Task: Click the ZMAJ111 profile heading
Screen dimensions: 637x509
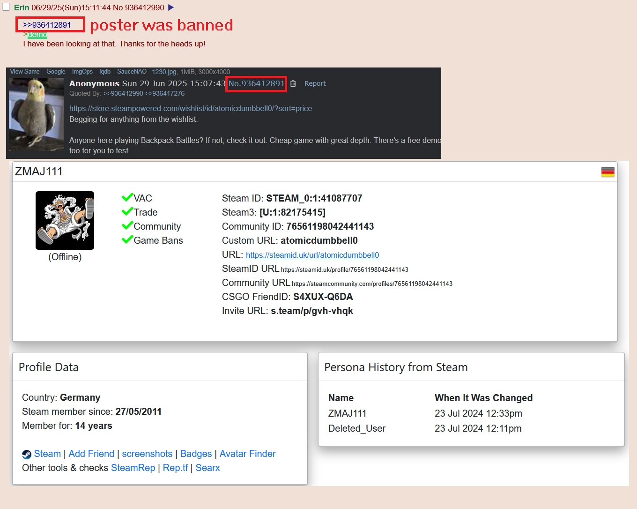Action: [39, 172]
